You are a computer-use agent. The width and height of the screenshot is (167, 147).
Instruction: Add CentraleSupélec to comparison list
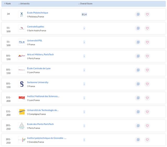point(138,28)
